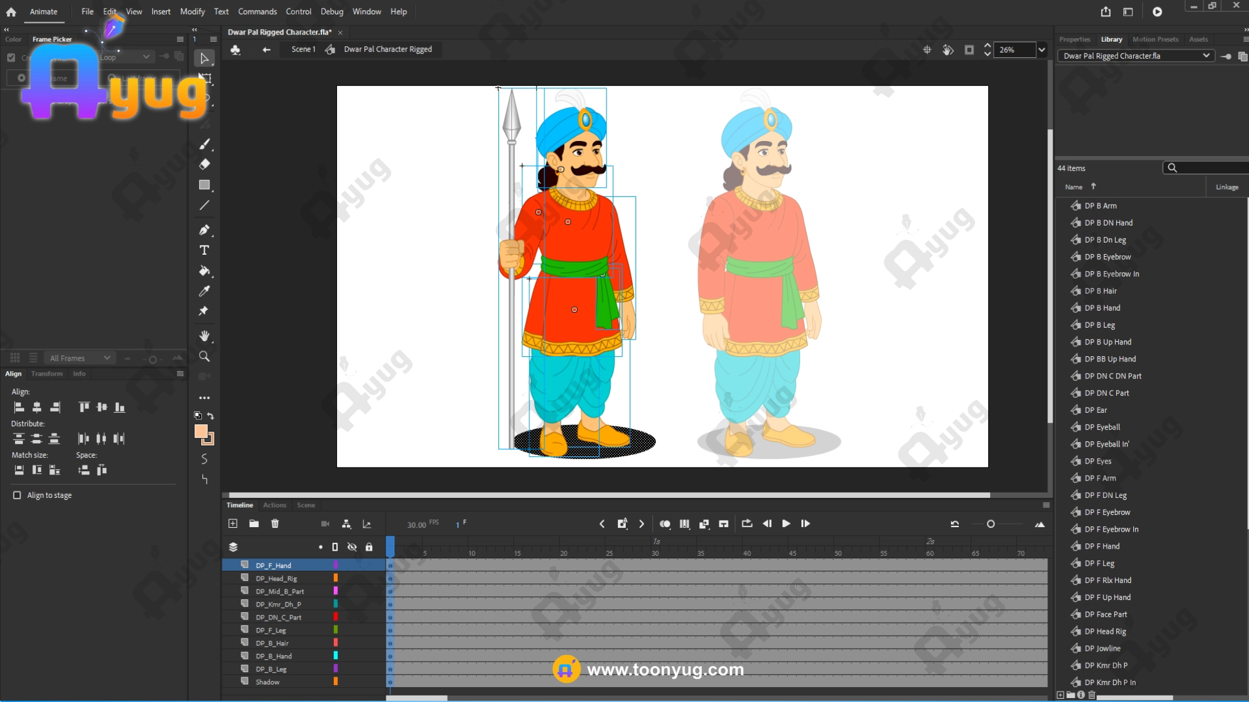
Task: Go back to Scene 1
Action: (303, 49)
